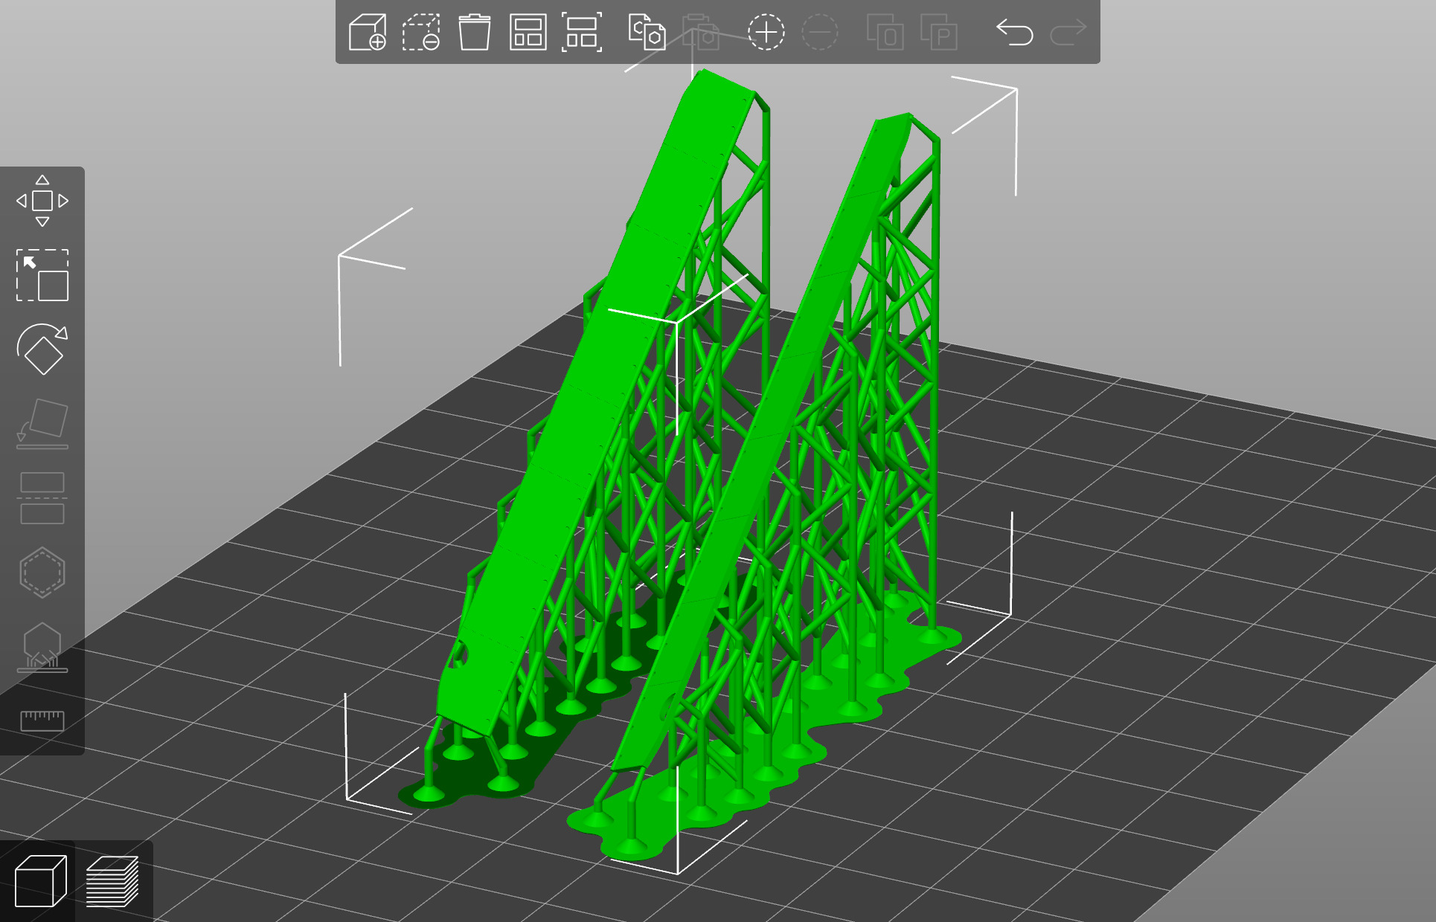Click the Split to parts icon
The height and width of the screenshot is (922, 1436).
click(939, 32)
